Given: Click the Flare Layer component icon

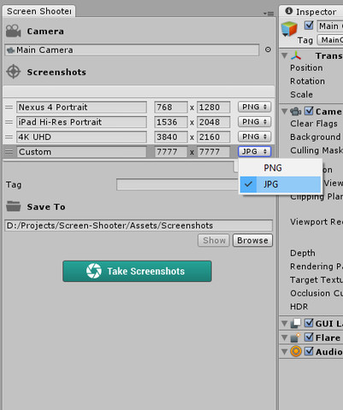Looking at the screenshot, I should click(x=296, y=337).
